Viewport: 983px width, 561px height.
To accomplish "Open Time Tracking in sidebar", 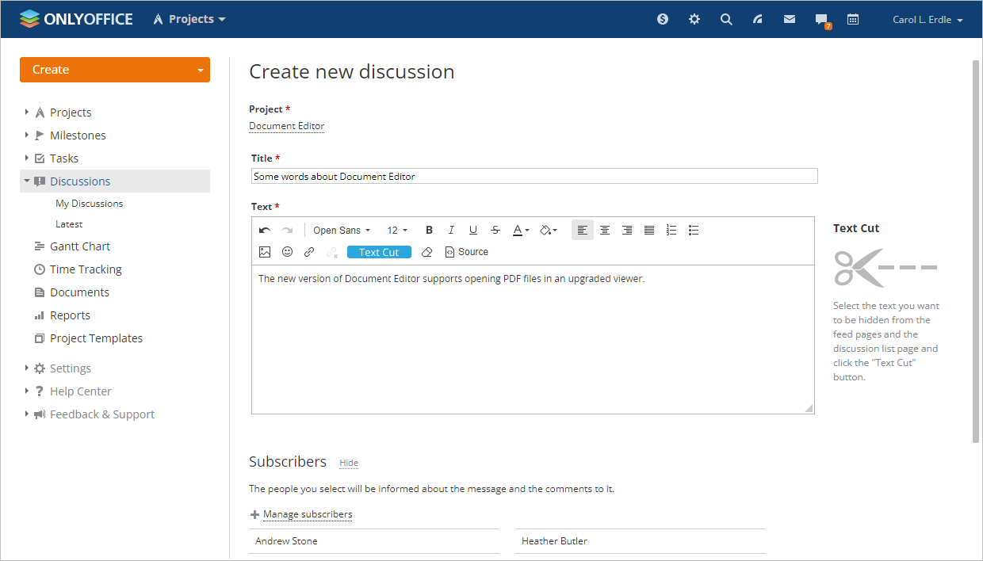I will [86, 269].
